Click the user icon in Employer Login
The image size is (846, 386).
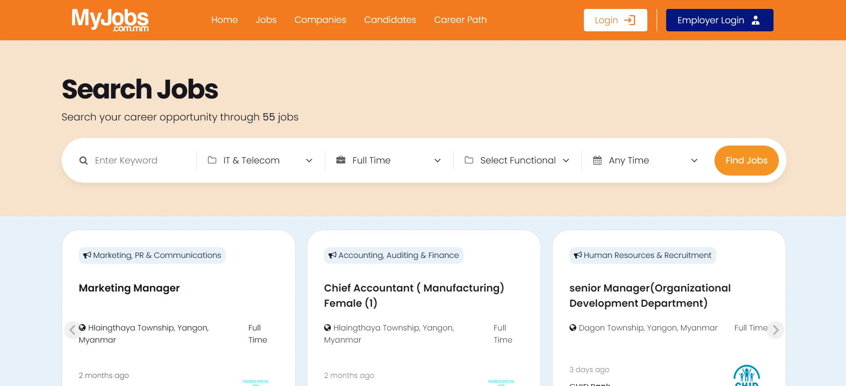pos(756,20)
